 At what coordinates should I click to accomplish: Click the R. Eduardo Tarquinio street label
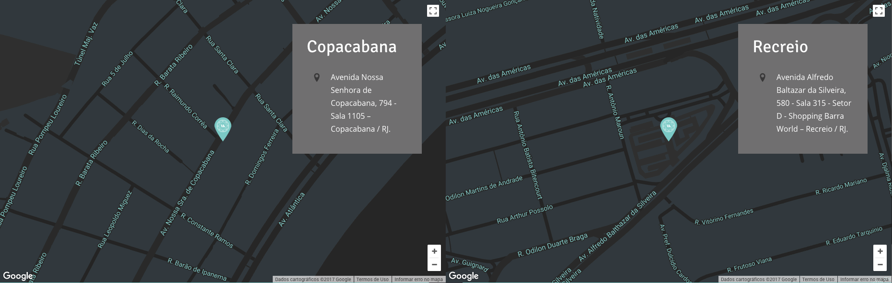(x=854, y=236)
